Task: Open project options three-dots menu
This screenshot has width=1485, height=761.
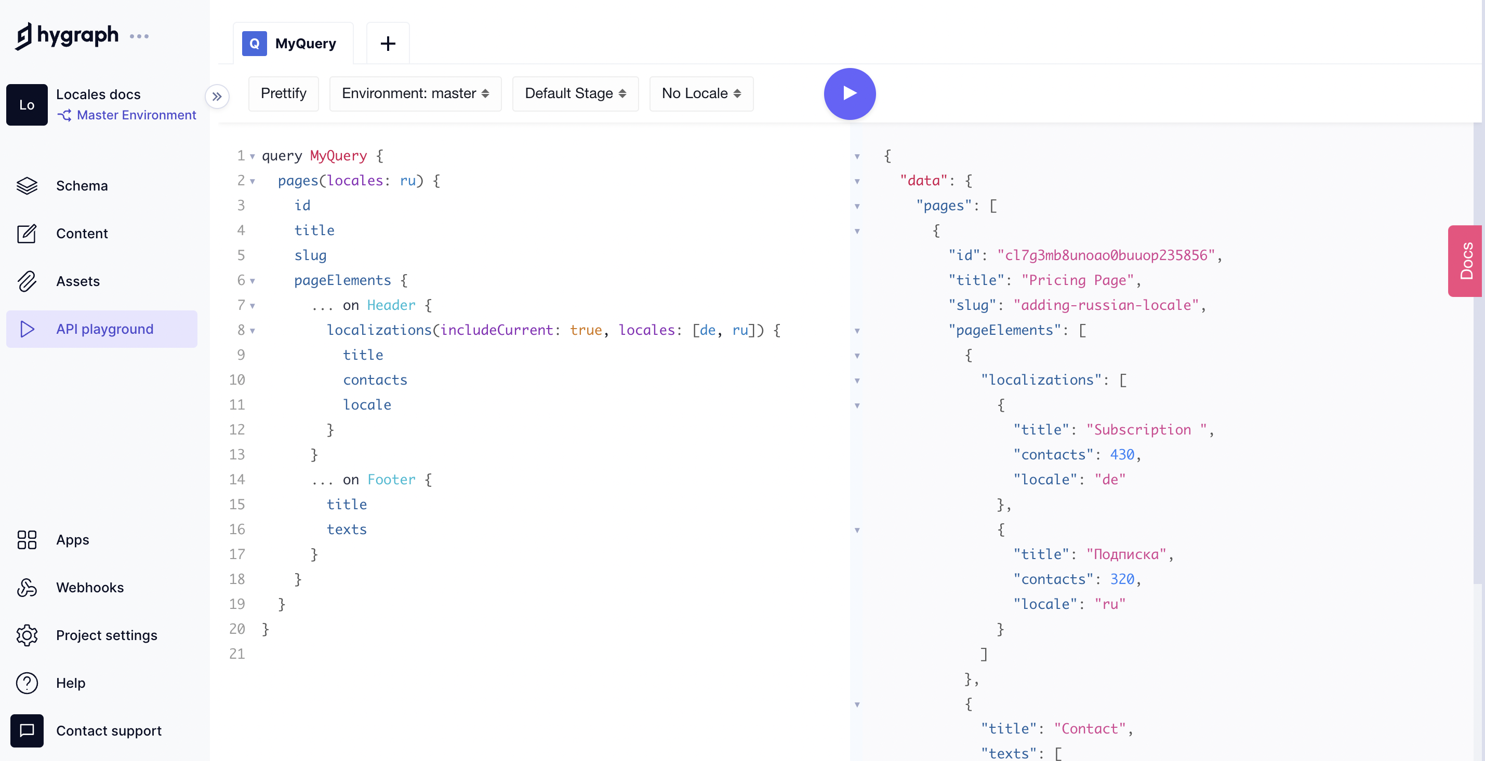Action: point(139,36)
